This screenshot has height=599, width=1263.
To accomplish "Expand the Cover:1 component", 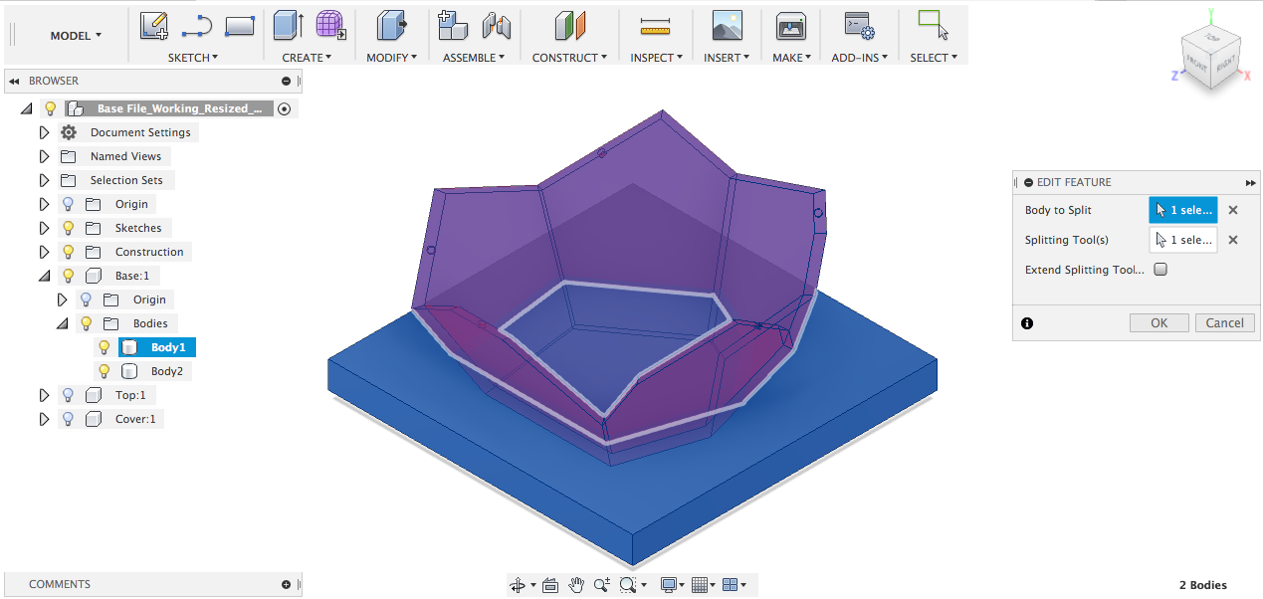I will pyautogui.click(x=44, y=419).
